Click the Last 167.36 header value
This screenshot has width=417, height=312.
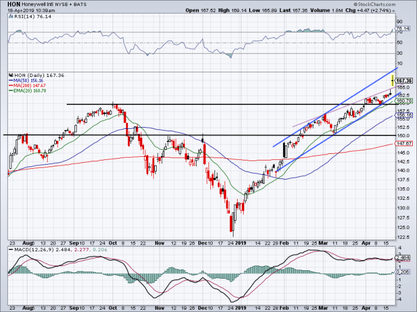tap(294, 10)
